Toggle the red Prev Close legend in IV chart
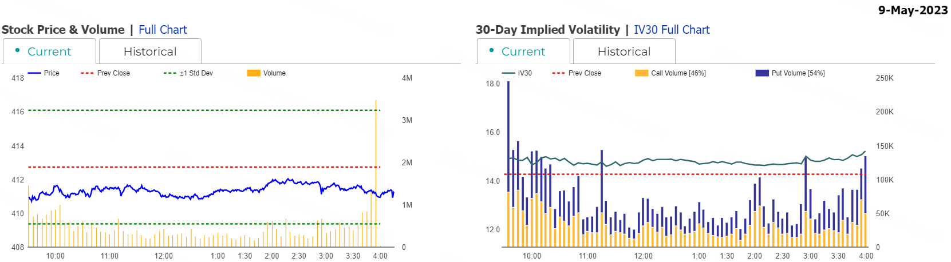 558,73
